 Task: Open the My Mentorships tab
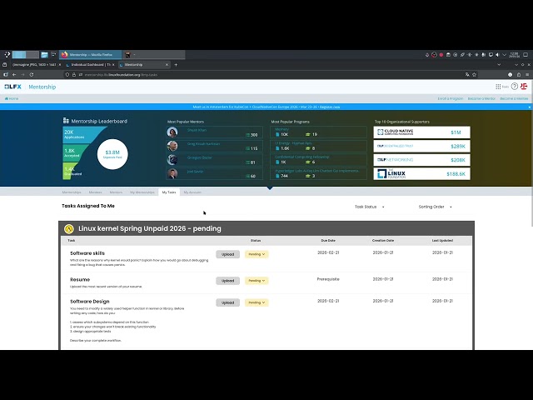pyautogui.click(x=142, y=192)
